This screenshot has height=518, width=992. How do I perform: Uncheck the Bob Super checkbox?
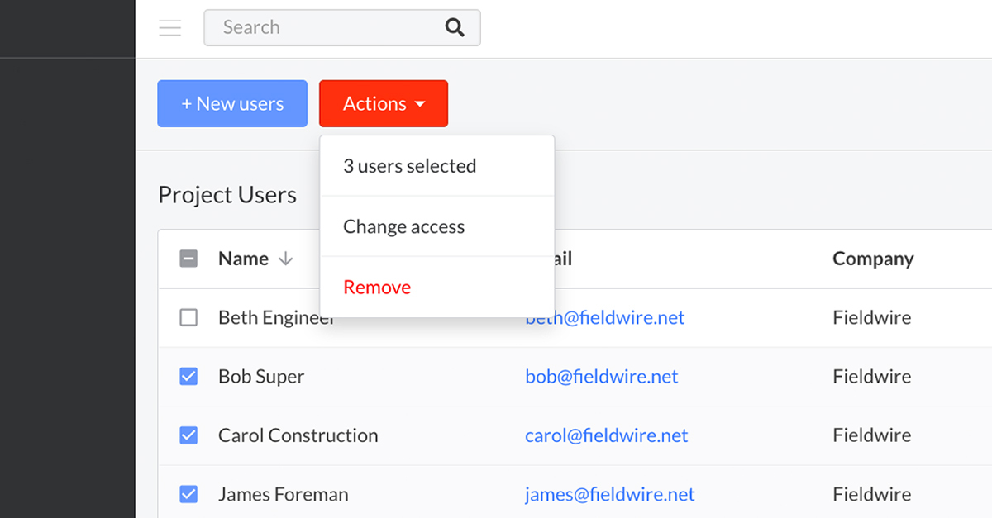click(188, 377)
